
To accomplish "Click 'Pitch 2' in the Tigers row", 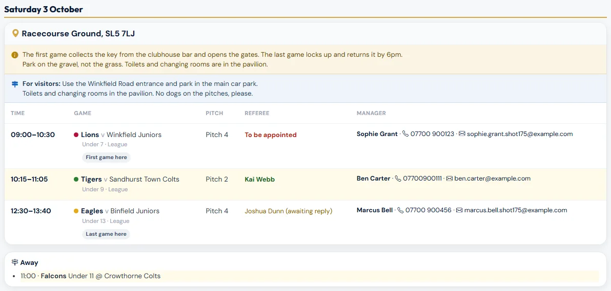I will (x=217, y=180).
